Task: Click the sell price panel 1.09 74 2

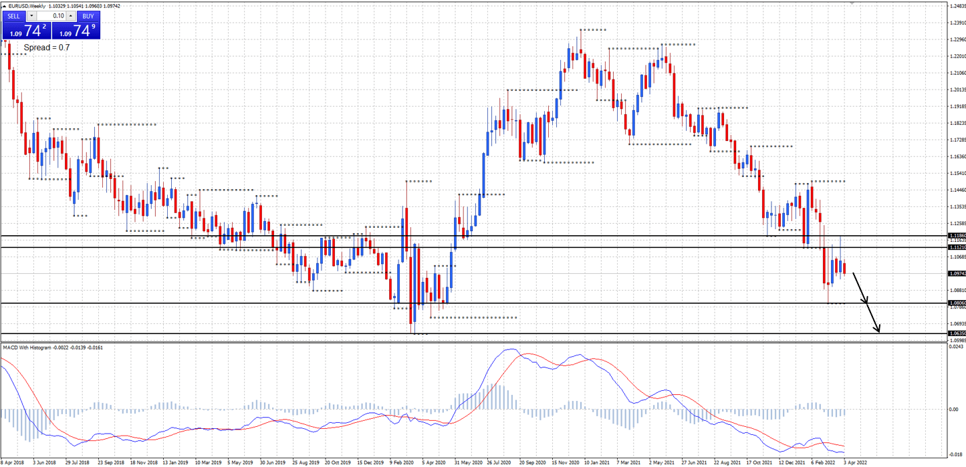Action: (x=26, y=31)
